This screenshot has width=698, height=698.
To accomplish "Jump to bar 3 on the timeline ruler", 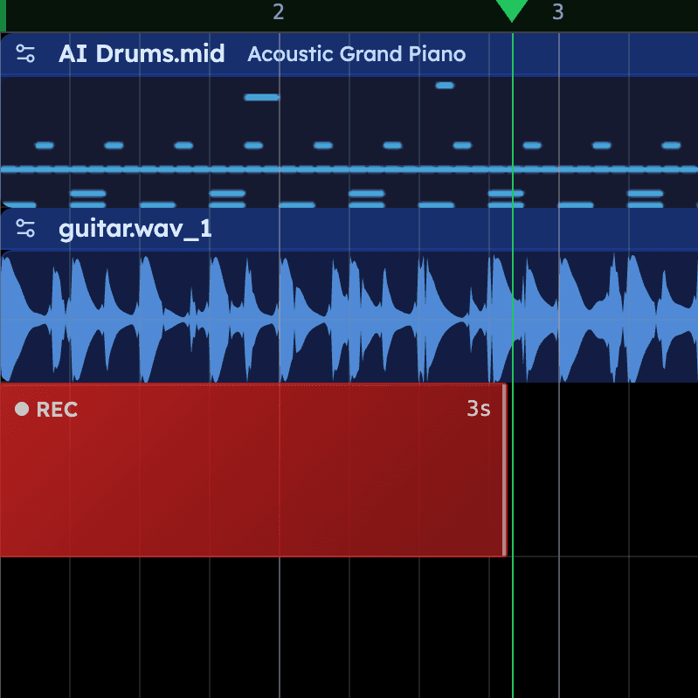I will coord(558,12).
